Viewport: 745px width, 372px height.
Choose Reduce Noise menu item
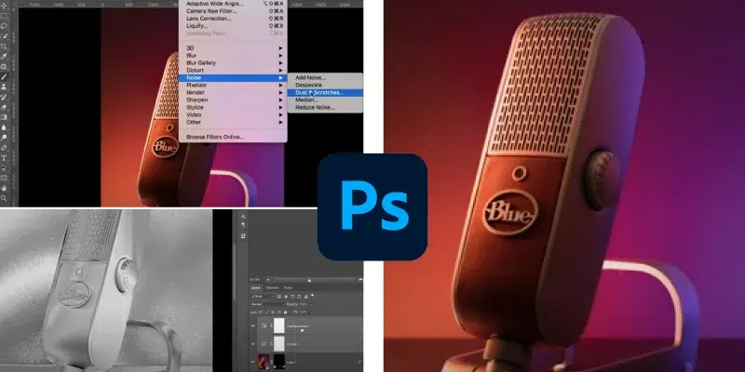tap(325, 108)
